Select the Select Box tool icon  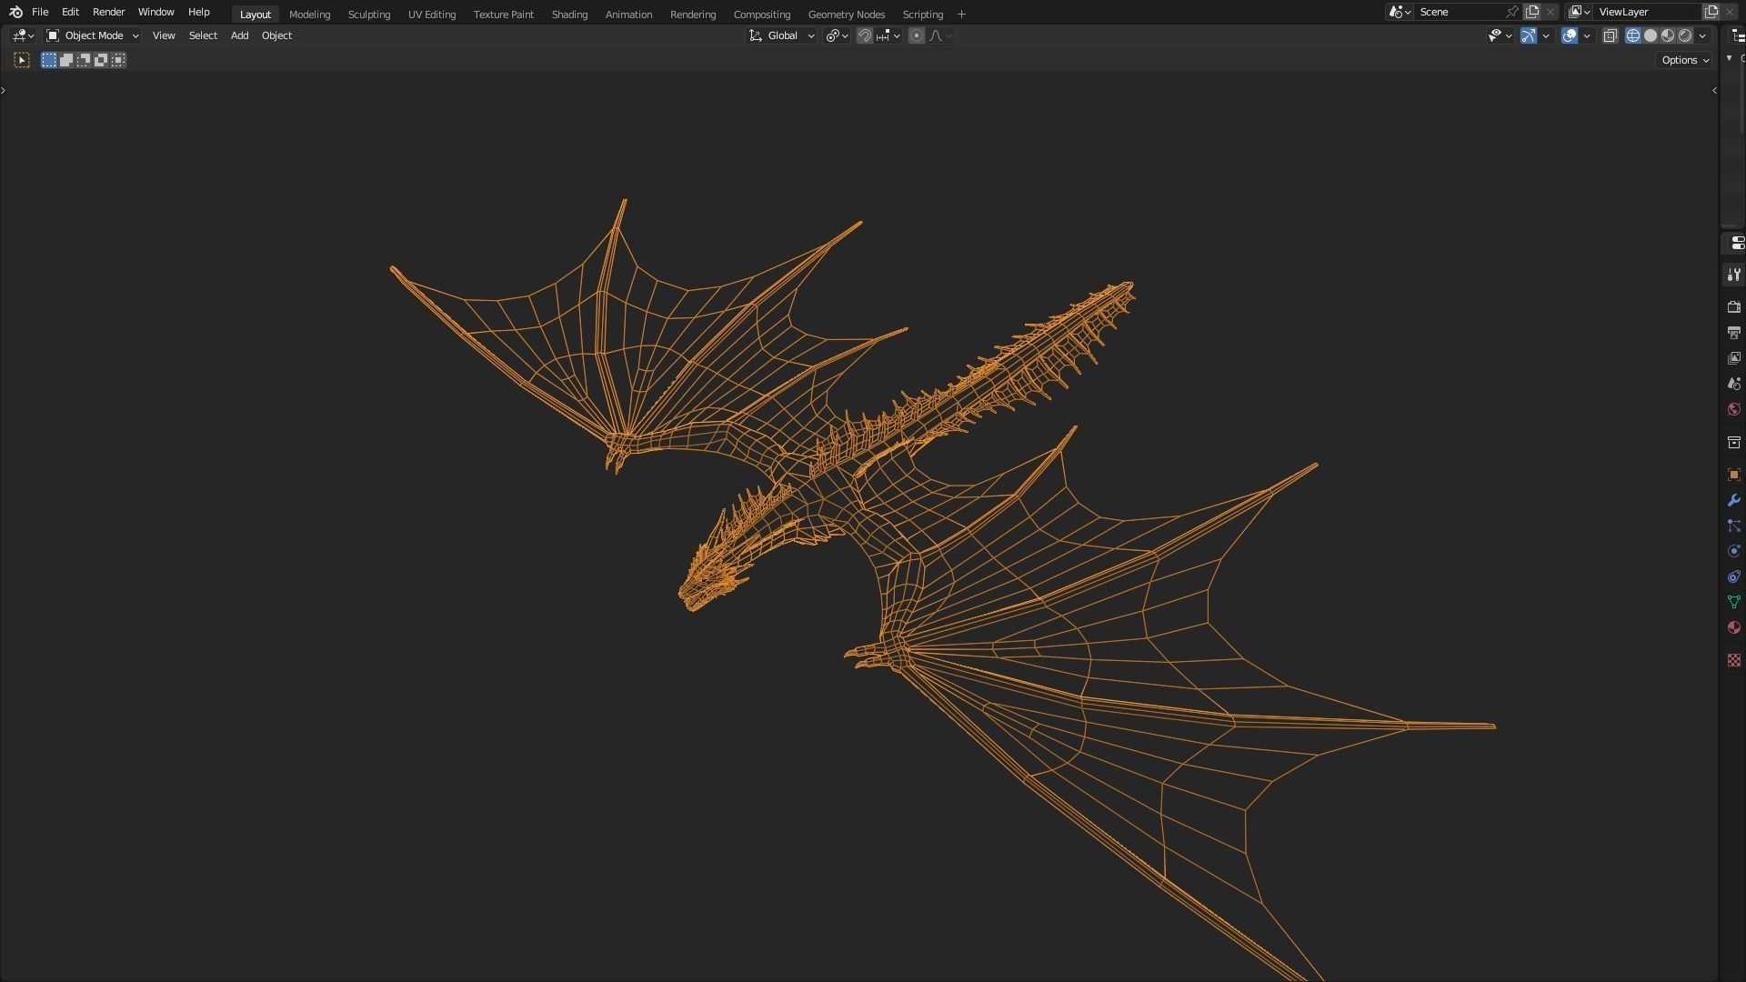[22, 60]
